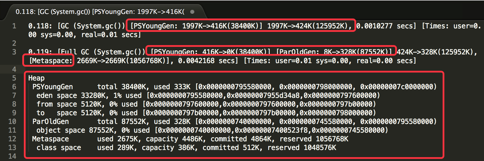Click the 'used 2675K,' text
Viewport: 484px width, 161px height.
coord(119,139)
